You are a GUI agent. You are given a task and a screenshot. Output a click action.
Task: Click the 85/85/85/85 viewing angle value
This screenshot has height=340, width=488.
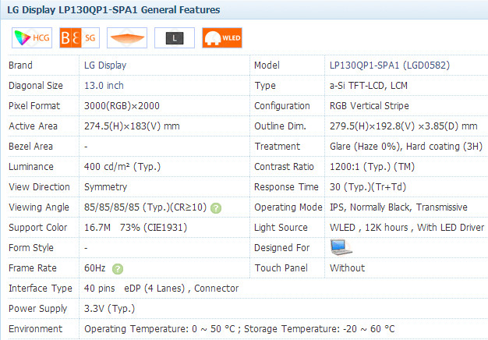(x=145, y=207)
